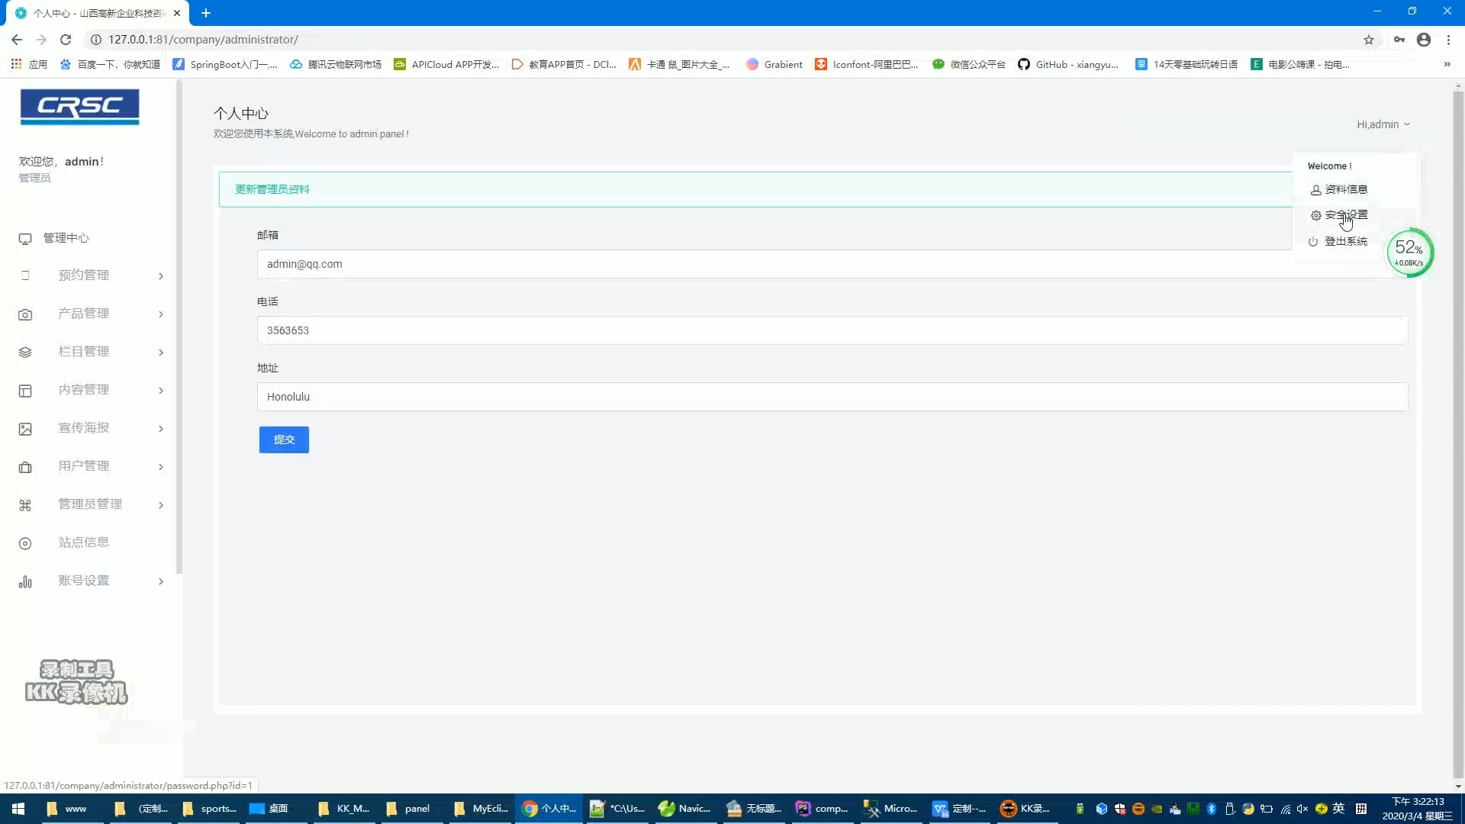Click the 用户管理 briefcase icon
Screen dimensions: 1465x824
coord(25,467)
